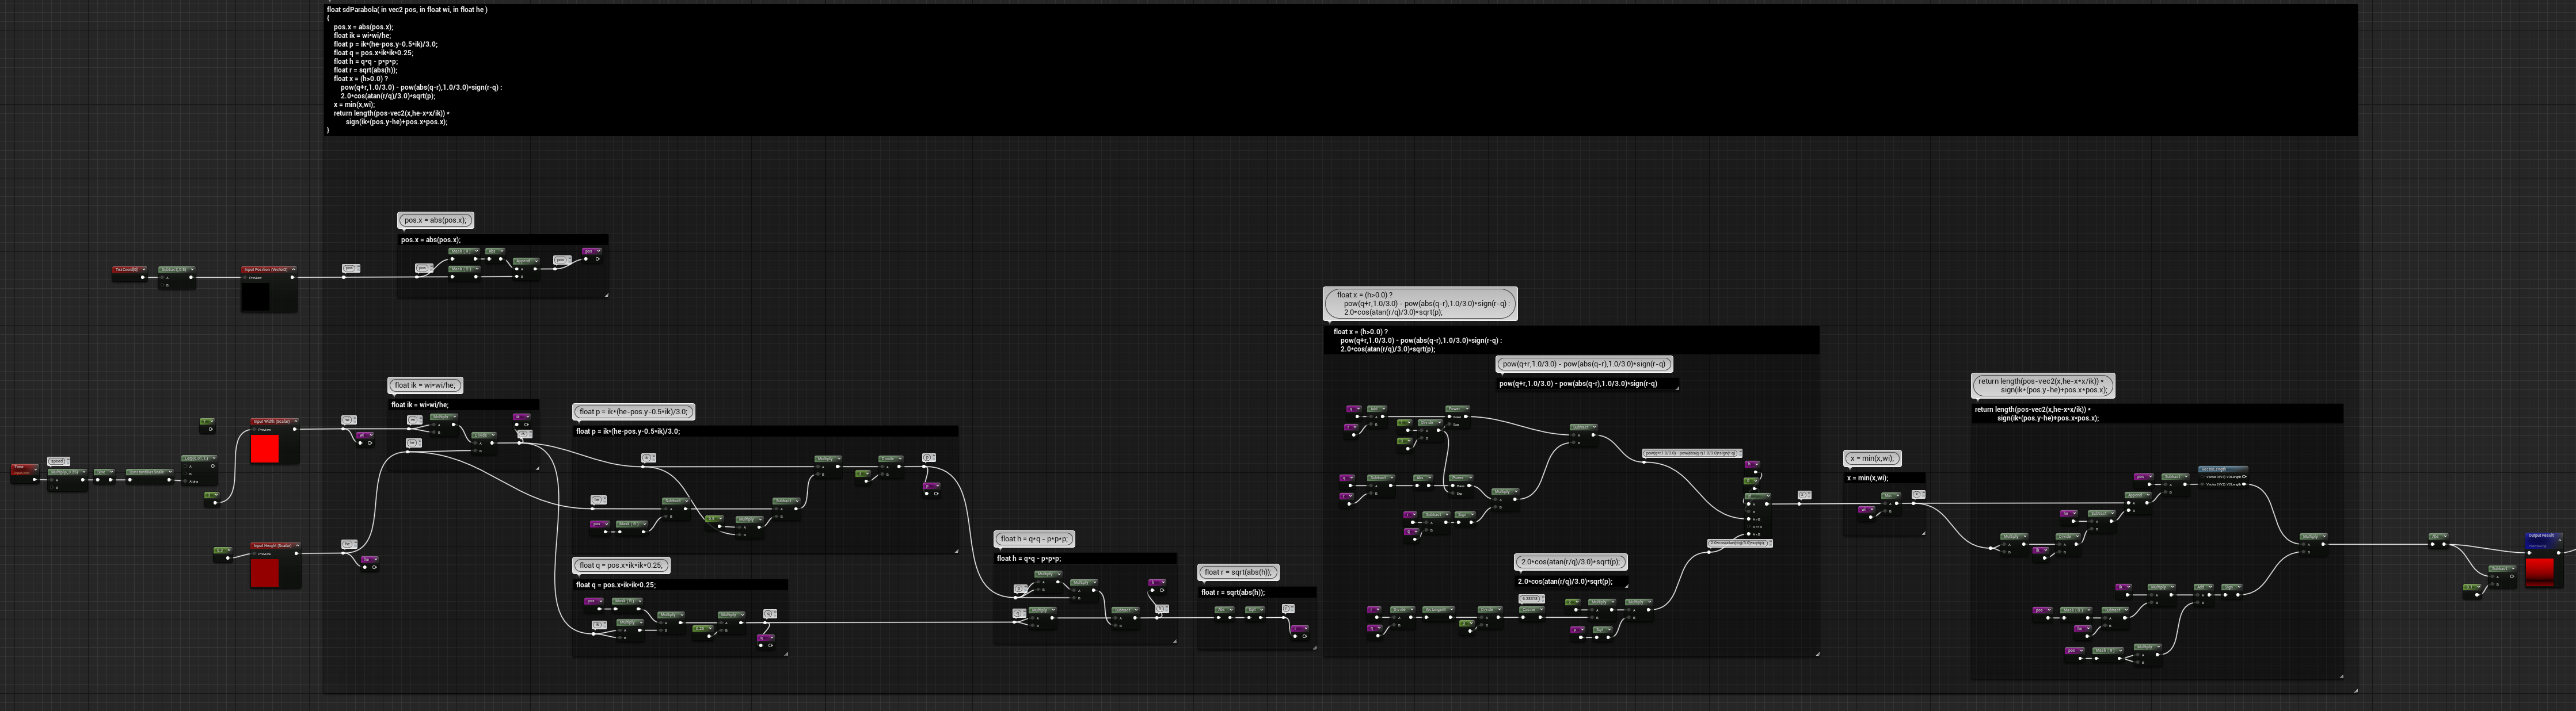Select the Cosine node

[1532, 614]
